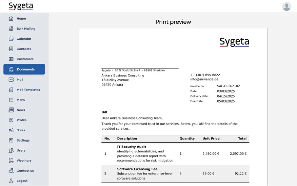Viewport: 297px width, 186px height.
Task: Open the Documents menu item
Action: tap(25, 69)
